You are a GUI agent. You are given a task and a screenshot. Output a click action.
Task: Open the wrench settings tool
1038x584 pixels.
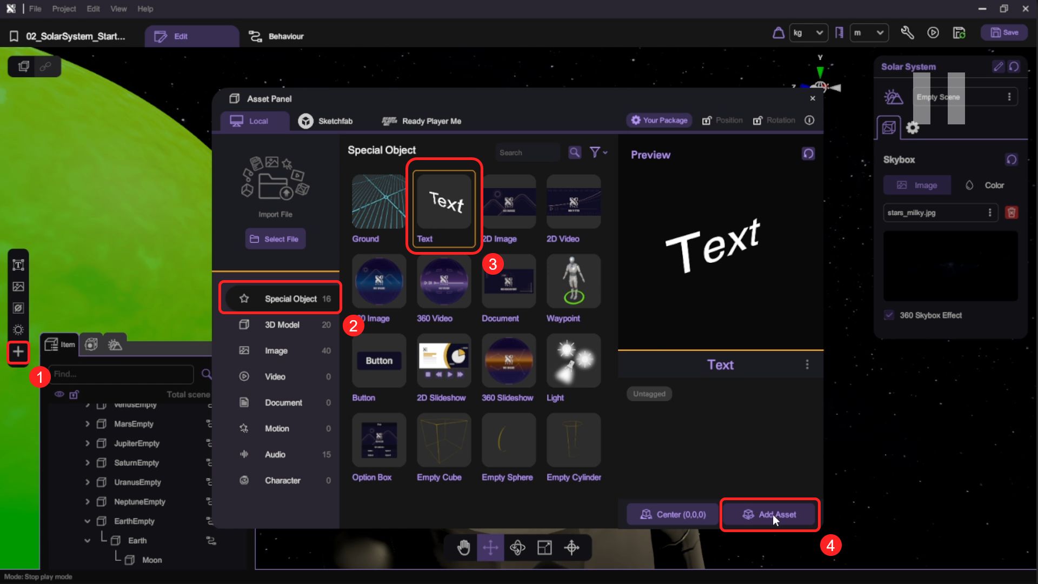coord(907,33)
